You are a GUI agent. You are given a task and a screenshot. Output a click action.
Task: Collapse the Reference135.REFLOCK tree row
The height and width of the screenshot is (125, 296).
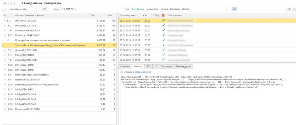click(5, 35)
